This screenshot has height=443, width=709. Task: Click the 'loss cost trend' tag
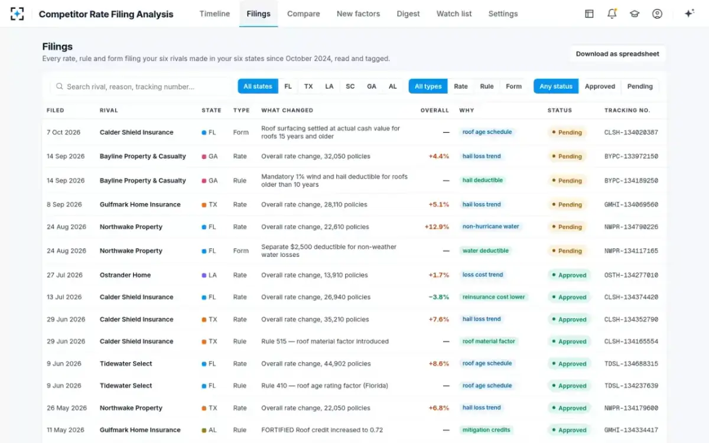pos(483,275)
